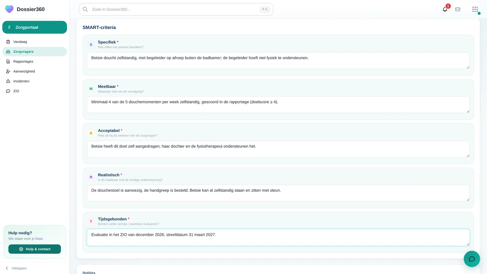
Task: Click the Vandaag clipboard icon
Action: point(8,42)
